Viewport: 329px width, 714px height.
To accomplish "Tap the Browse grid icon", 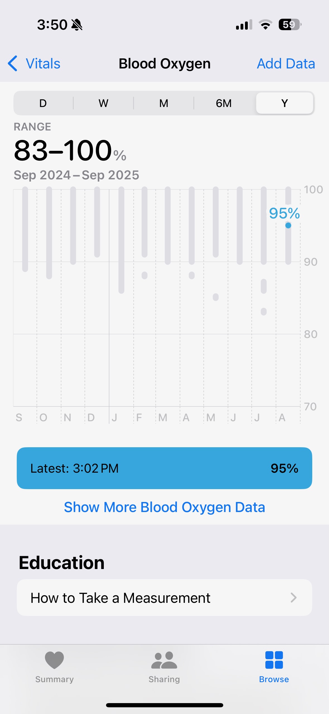I will point(274,660).
